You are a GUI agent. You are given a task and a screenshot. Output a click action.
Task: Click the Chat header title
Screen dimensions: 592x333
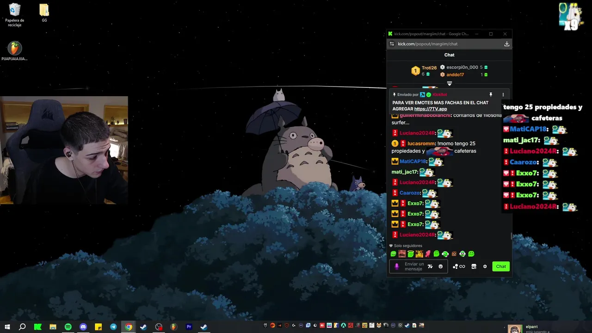click(449, 55)
